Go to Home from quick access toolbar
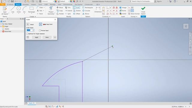 (x=25, y=1)
